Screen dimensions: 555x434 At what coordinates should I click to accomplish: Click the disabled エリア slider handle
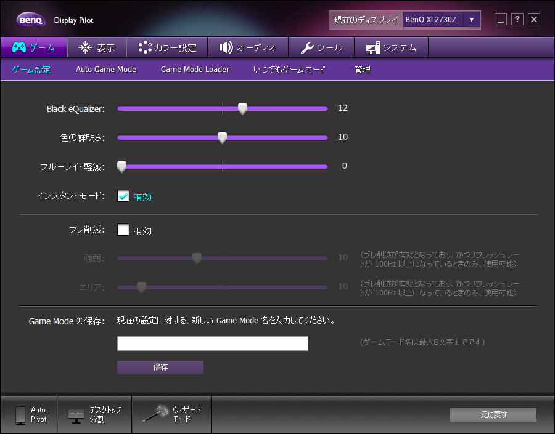tap(141, 287)
